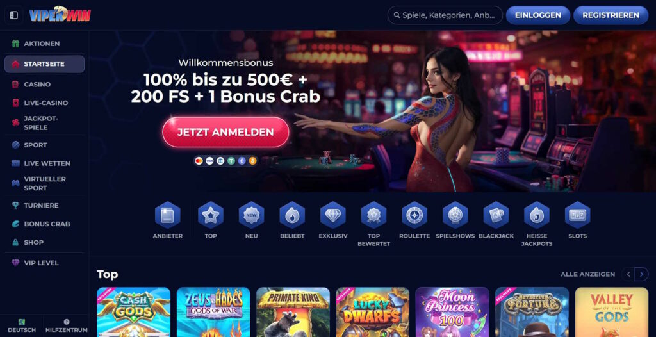Open the Heisse Jackpots icon
Screen dimensions: 656x337
pos(537,215)
